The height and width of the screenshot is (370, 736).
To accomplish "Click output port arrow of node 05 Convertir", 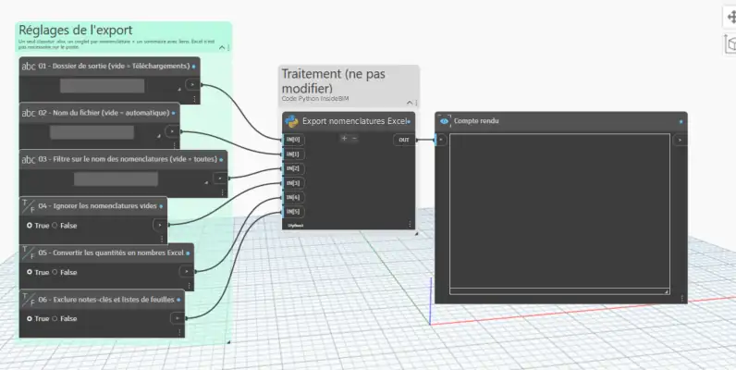I will click(187, 271).
